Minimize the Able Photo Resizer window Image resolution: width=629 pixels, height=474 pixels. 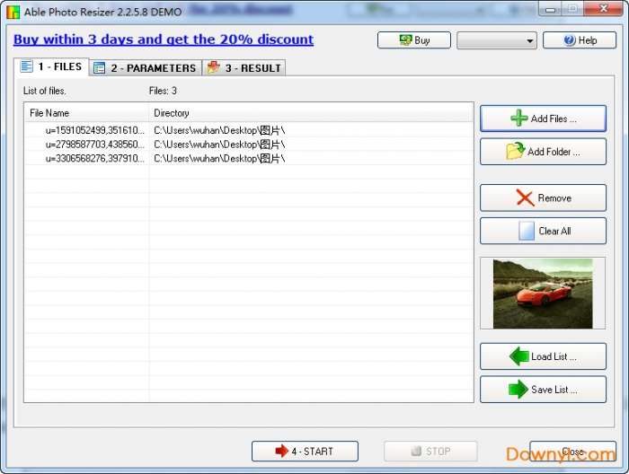(550, 9)
